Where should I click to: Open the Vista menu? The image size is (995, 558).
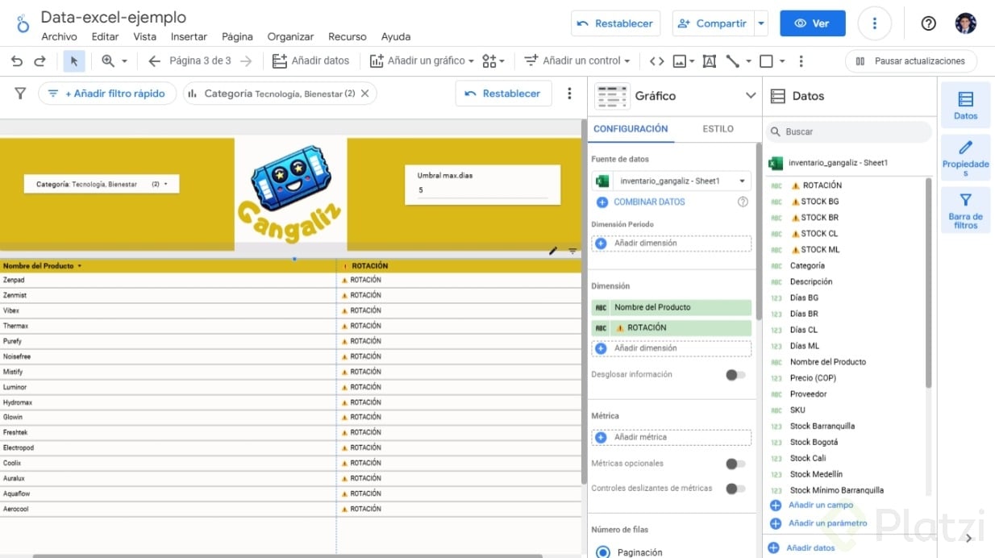pyautogui.click(x=144, y=37)
